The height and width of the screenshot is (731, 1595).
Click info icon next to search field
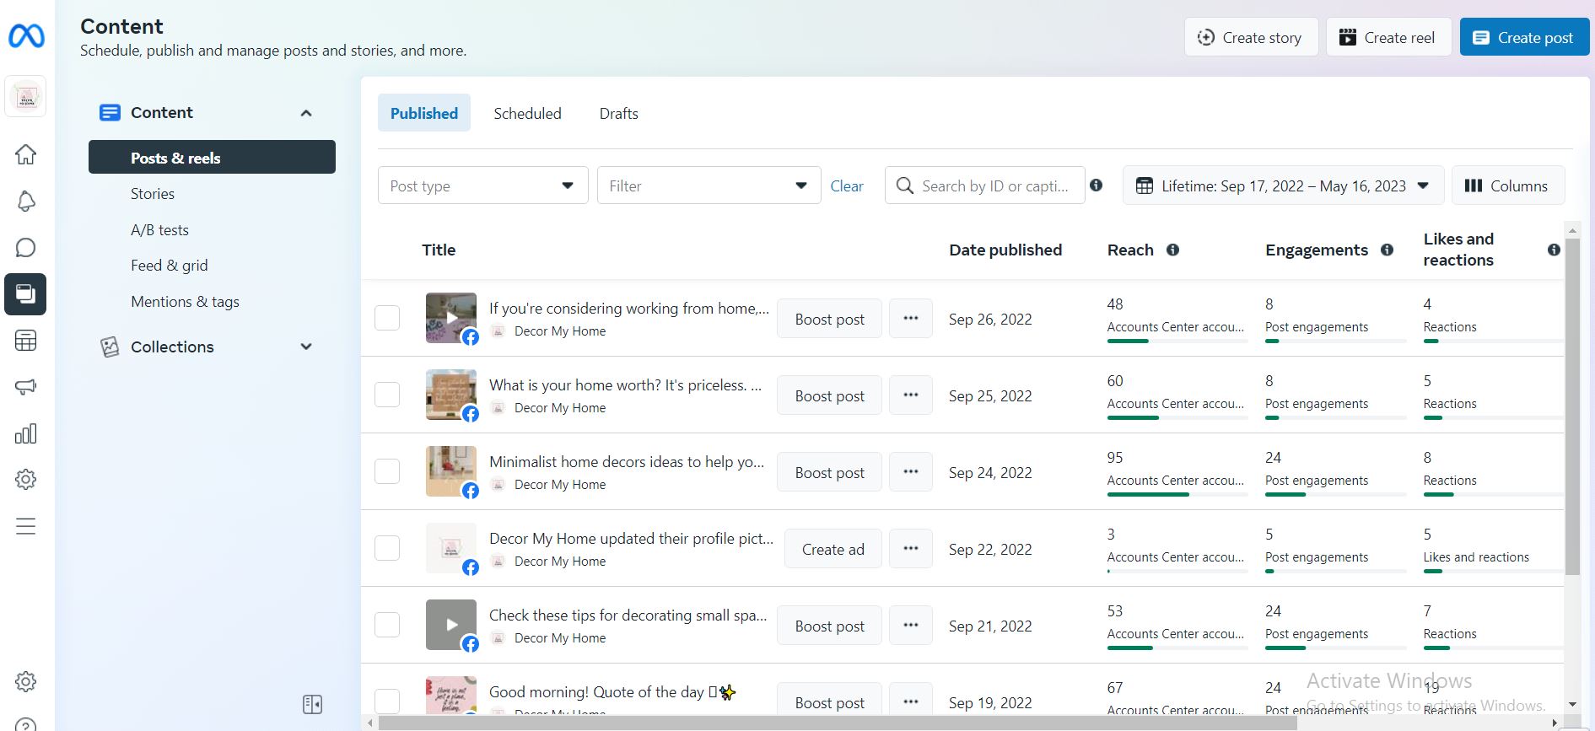[1096, 185]
